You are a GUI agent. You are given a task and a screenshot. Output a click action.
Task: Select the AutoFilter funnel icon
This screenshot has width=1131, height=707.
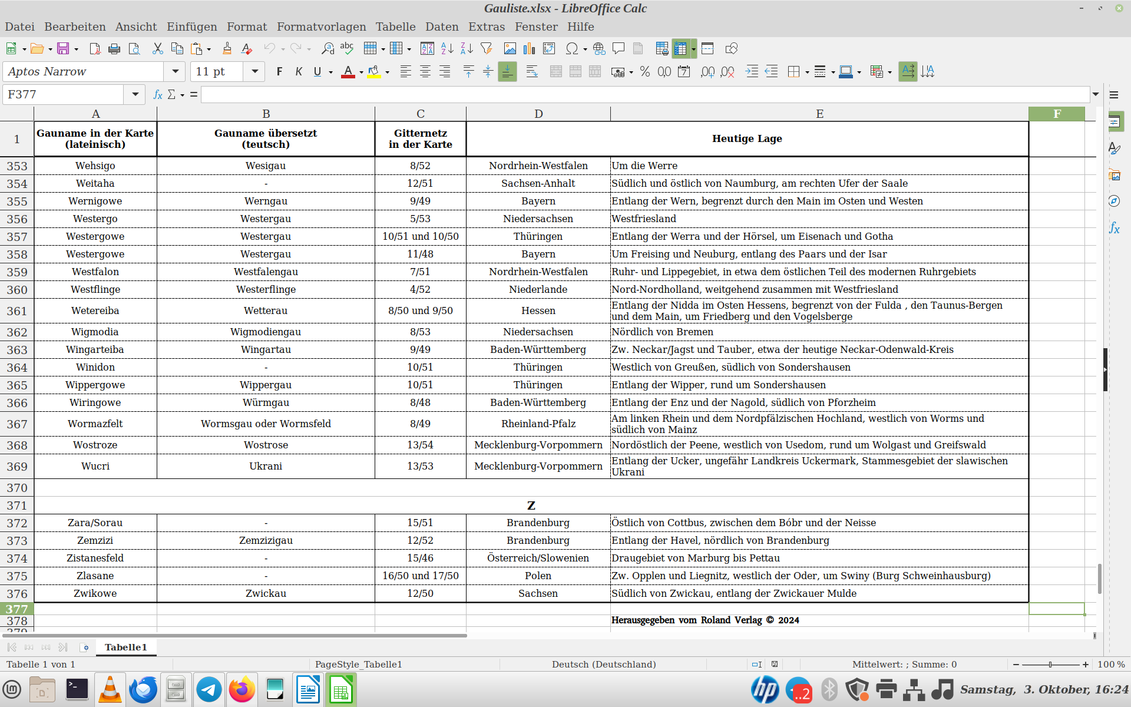pos(486,49)
